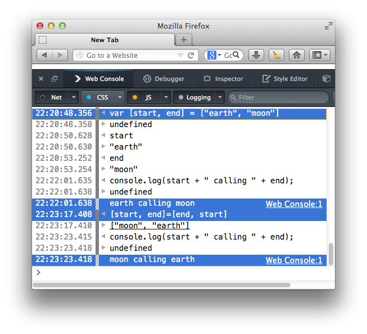Open the Google search engine selector
This screenshot has height=334, width=367.
[x=214, y=55]
